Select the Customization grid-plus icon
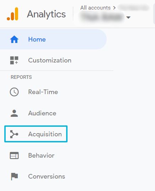The width and height of the screenshot is (155, 191). click(x=14, y=60)
